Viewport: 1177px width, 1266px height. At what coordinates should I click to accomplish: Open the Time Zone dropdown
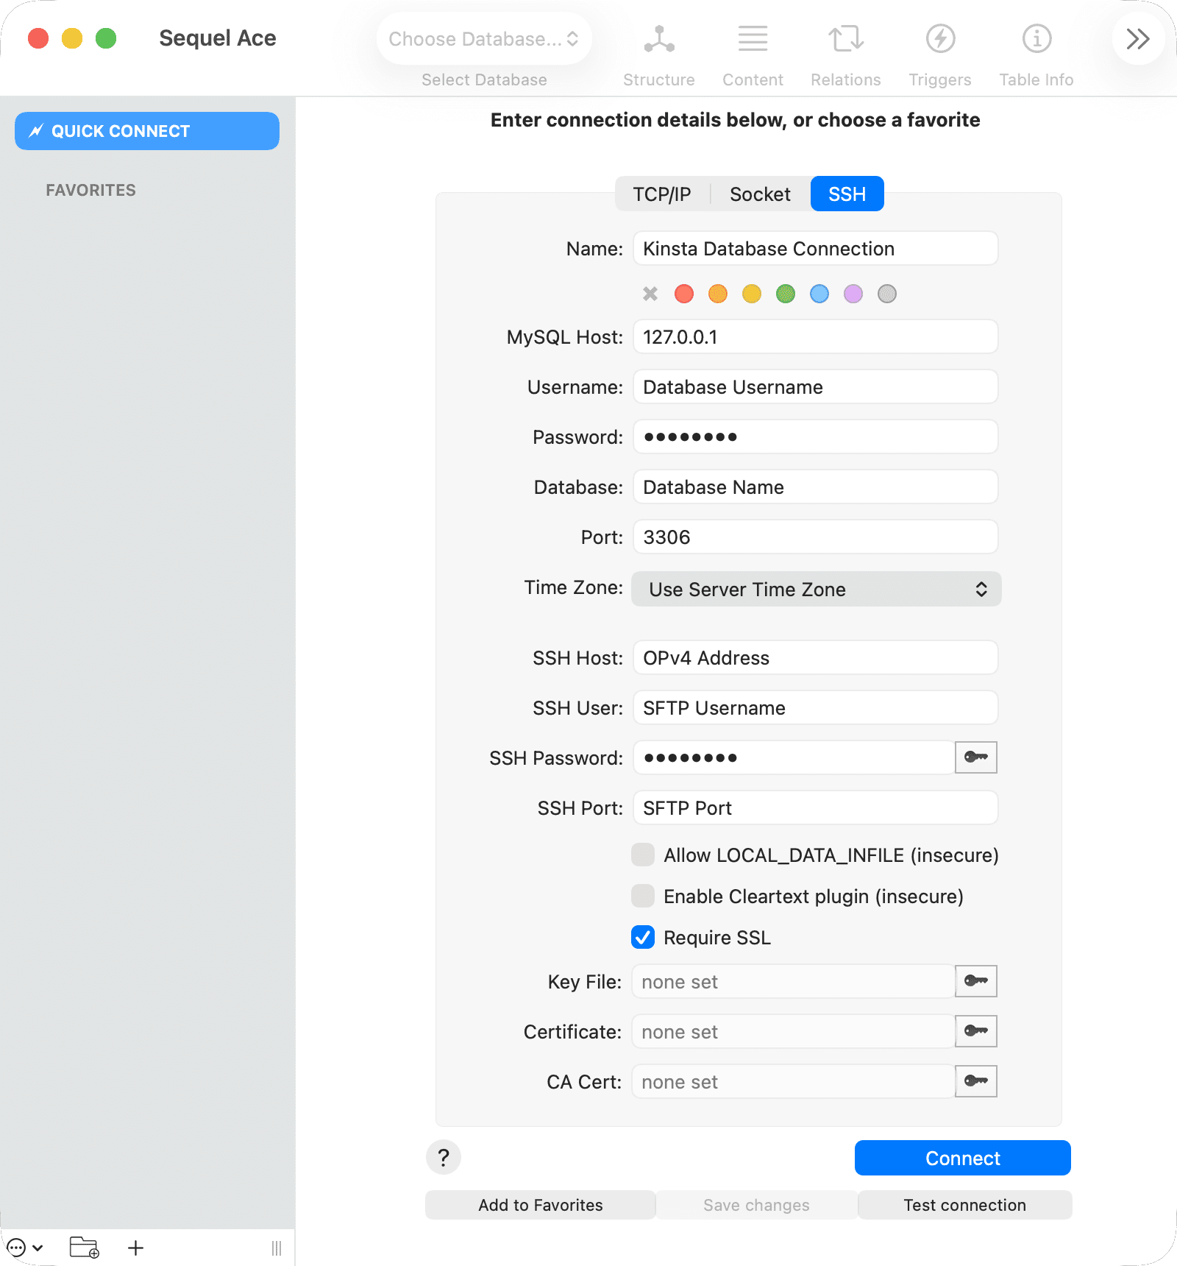coord(817,589)
